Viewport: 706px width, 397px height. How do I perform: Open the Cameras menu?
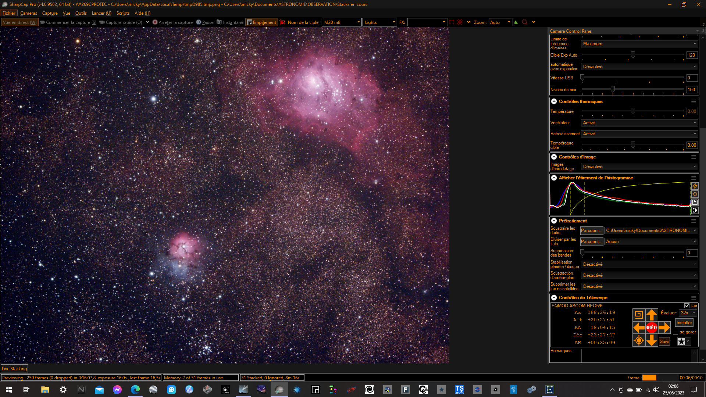click(x=29, y=13)
